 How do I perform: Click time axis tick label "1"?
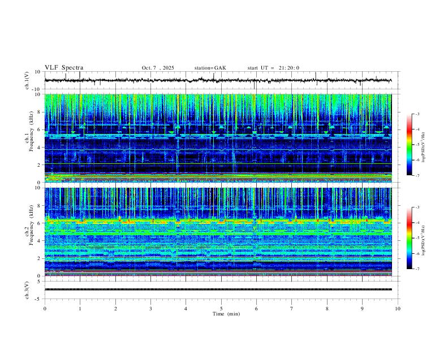(x=80, y=309)
